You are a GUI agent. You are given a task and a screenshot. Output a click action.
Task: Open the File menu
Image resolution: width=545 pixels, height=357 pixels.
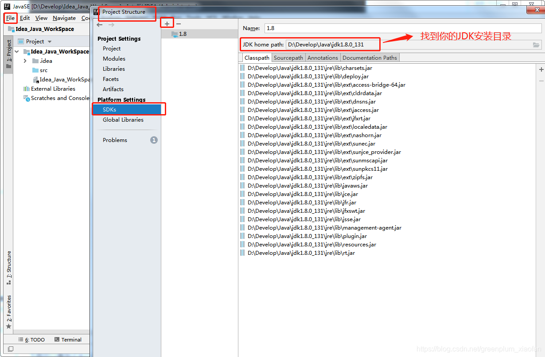coord(10,18)
